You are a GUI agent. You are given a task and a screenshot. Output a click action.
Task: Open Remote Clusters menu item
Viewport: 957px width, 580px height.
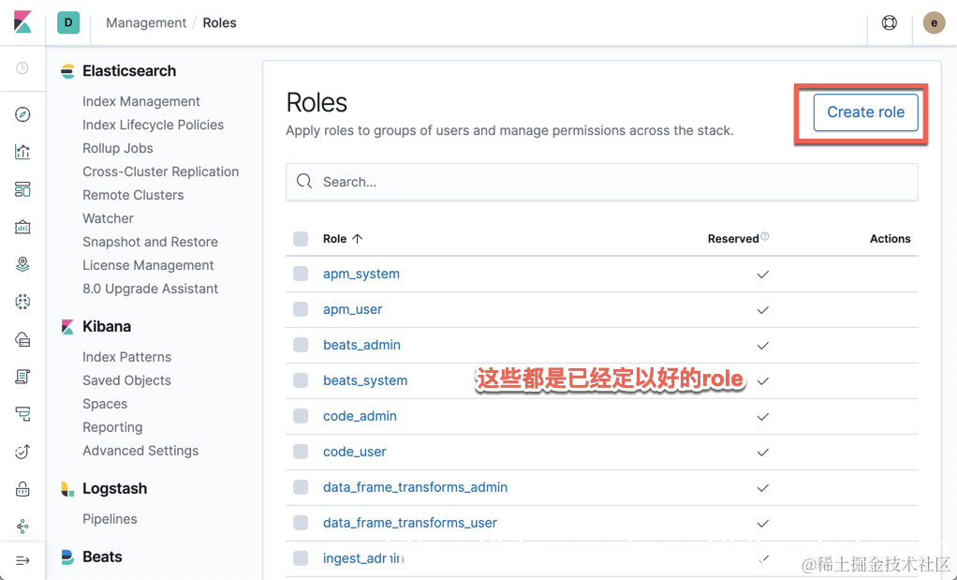(x=133, y=195)
